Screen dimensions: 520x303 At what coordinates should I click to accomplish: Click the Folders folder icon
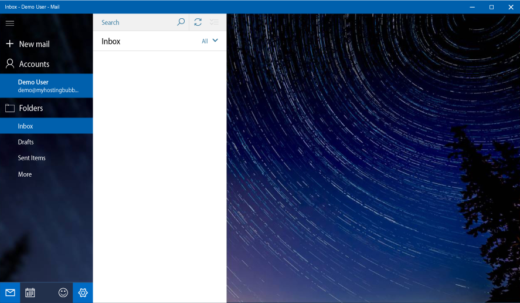coord(10,108)
